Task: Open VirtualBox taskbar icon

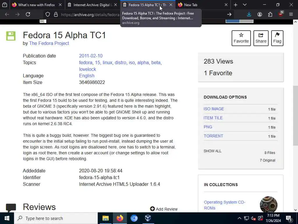Action: [x=148, y=218]
